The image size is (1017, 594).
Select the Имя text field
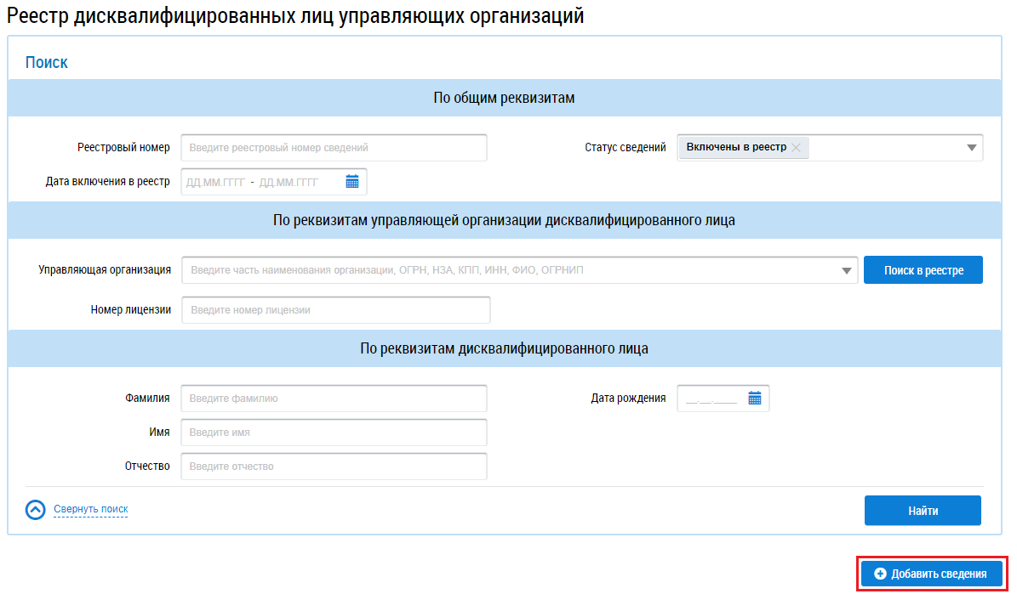click(334, 433)
